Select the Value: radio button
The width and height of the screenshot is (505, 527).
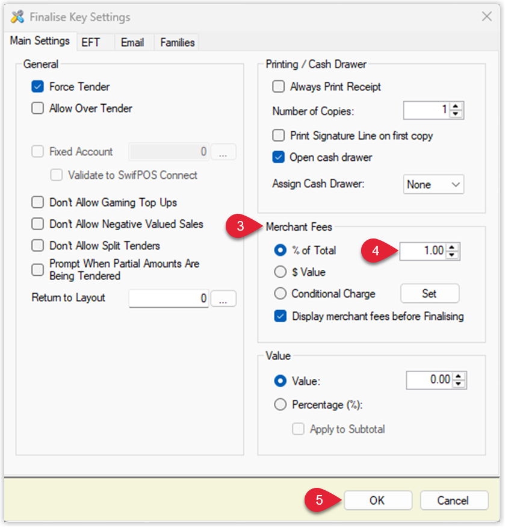tap(280, 381)
